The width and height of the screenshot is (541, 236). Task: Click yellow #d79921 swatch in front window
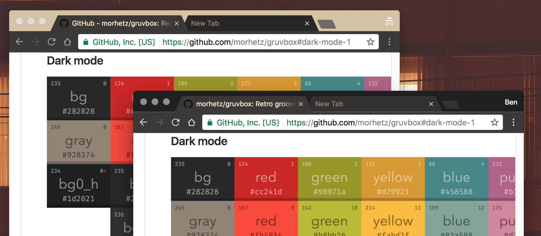pos(393,179)
